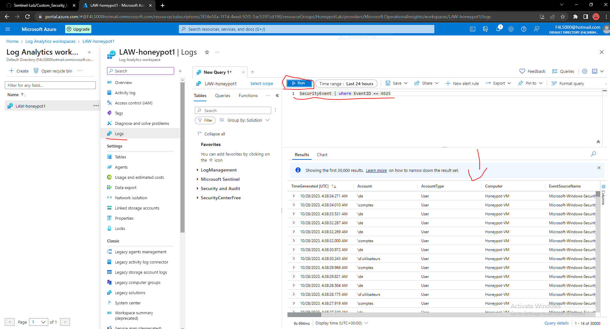This screenshot has width=610, height=329.
Task: Open the Learn more link in banner
Action: pyautogui.click(x=376, y=170)
